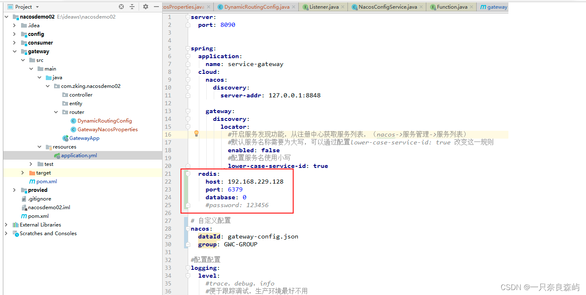Fold the logging block at line 33
Image resolution: width=586 pixels, height=295 pixels.
[188, 268]
